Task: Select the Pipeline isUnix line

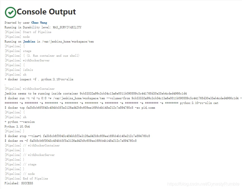Action: [19, 70]
